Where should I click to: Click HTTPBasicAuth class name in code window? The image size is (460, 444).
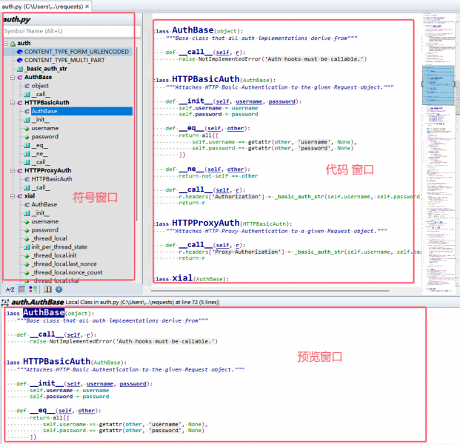[206, 79]
